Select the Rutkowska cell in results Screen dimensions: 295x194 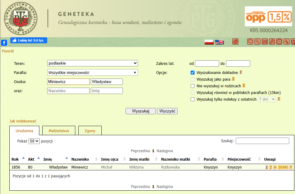tap(170, 167)
